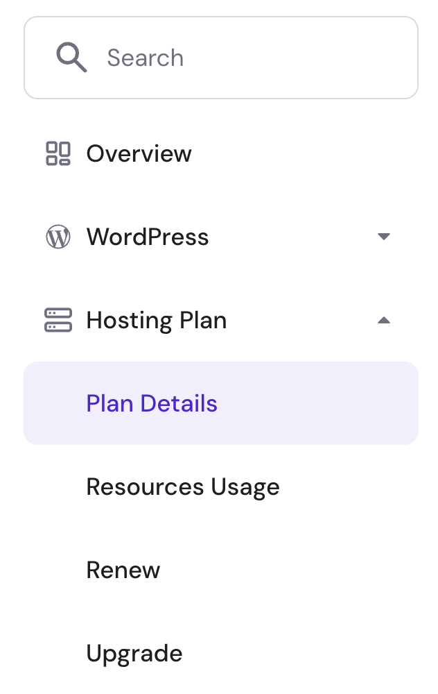Click the magnifying glass search icon
Screen dimensions: 438x694
click(71, 57)
